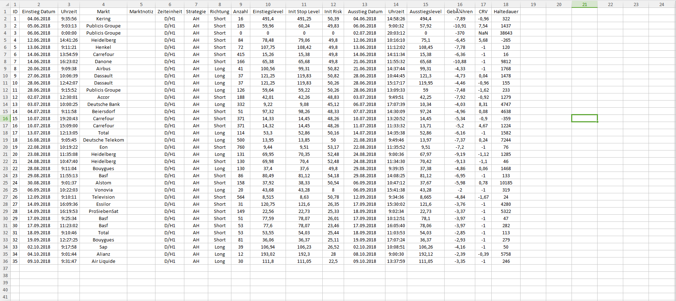Select the entry time 0:00:00
This screenshot has width=676, height=301.
click(x=69, y=33)
